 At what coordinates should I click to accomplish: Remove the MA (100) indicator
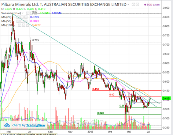(x=27, y=25)
